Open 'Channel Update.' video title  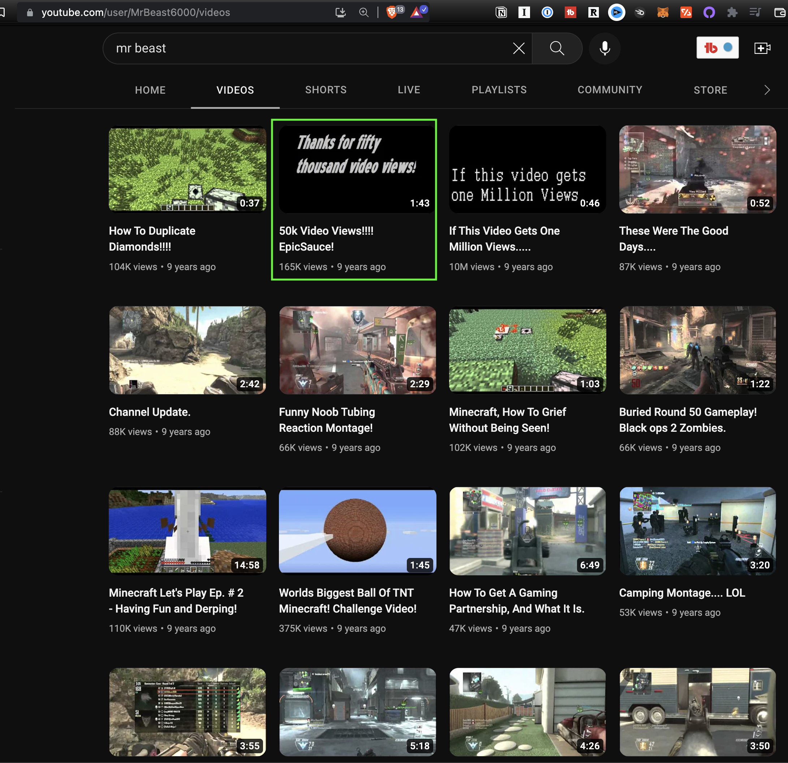point(150,412)
